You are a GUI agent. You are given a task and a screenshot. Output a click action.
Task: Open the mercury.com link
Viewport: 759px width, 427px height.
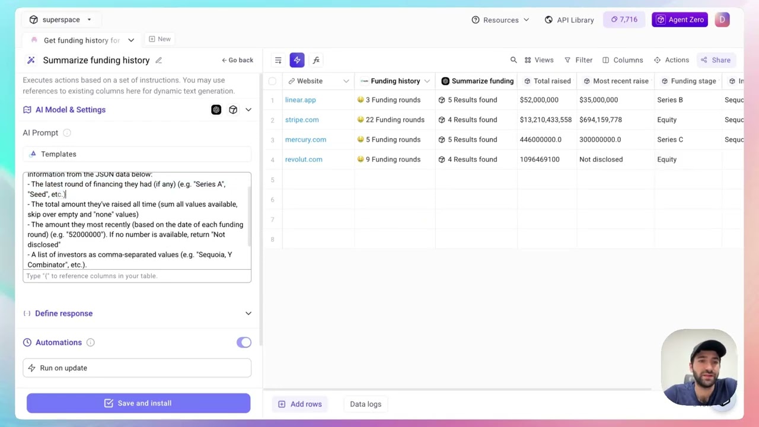(x=305, y=139)
